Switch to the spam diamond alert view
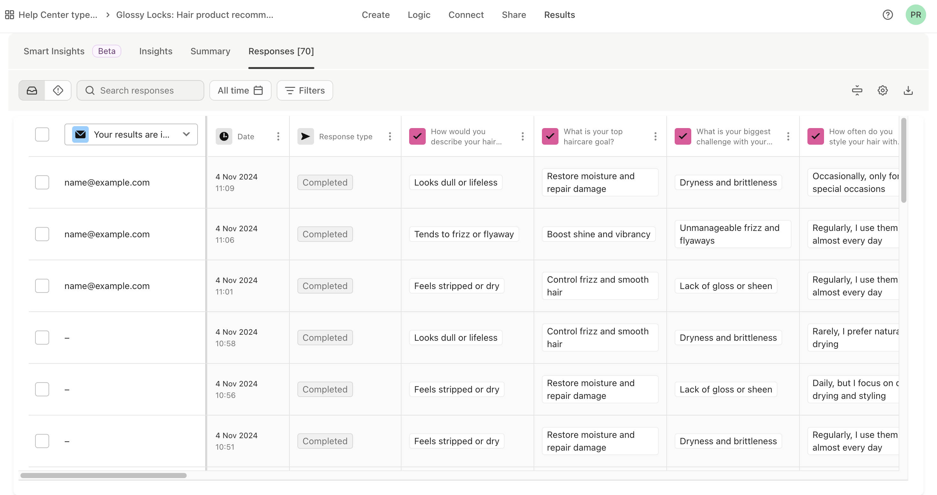This screenshot has width=937, height=495. [x=58, y=90]
